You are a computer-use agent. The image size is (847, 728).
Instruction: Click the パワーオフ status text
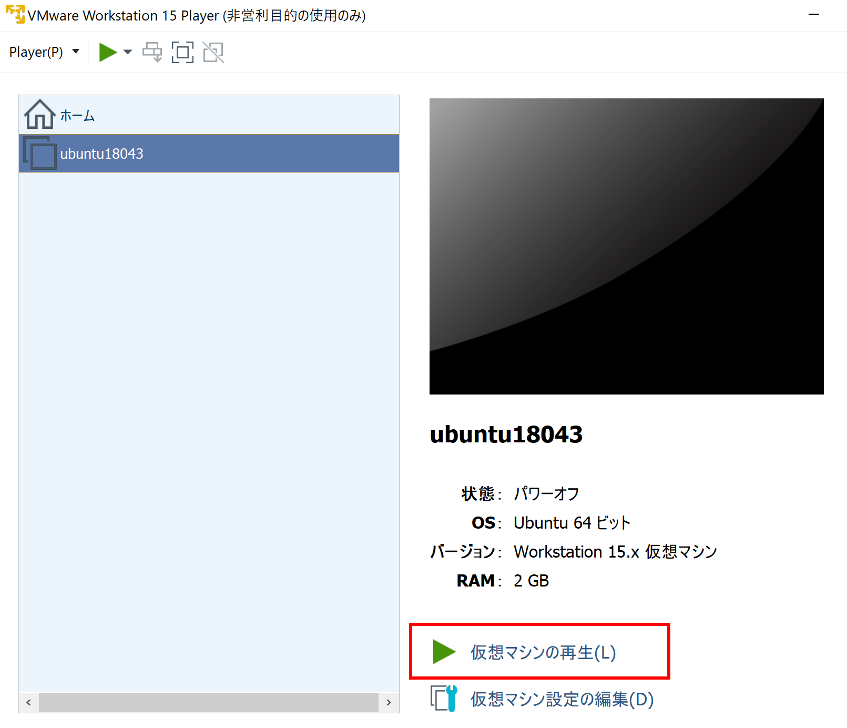(x=546, y=493)
